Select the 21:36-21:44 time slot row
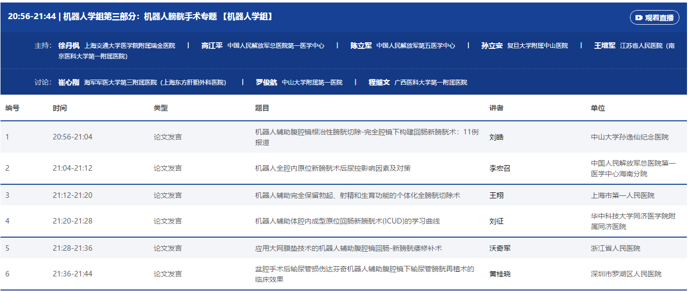688x291 pixels. point(73,274)
